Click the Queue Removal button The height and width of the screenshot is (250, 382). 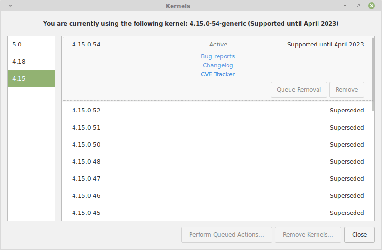pos(299,90)
